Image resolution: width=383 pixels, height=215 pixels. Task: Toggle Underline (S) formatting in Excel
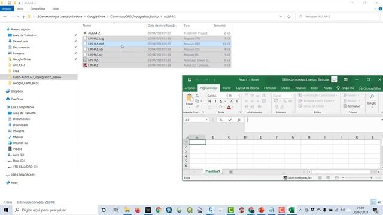[x=221, y=101]
